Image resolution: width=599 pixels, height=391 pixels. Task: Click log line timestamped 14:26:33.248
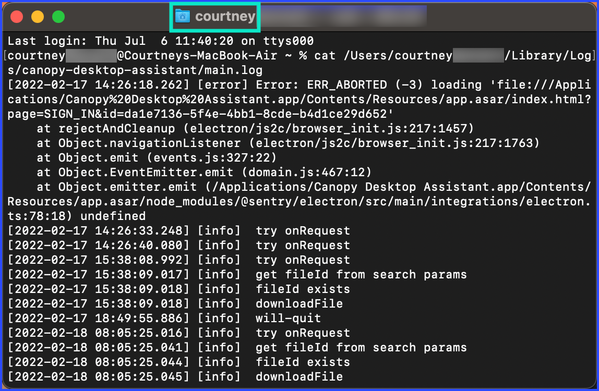coord(179,230)
